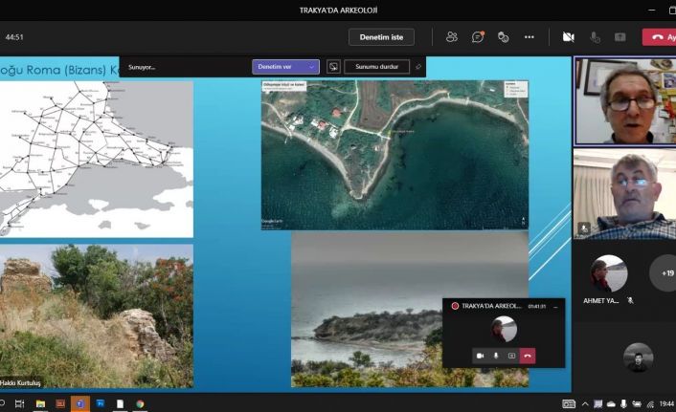This screenshot has height=412, width=676.
Task: Click the include system audio icon
Action: click(x=333, y=67)
